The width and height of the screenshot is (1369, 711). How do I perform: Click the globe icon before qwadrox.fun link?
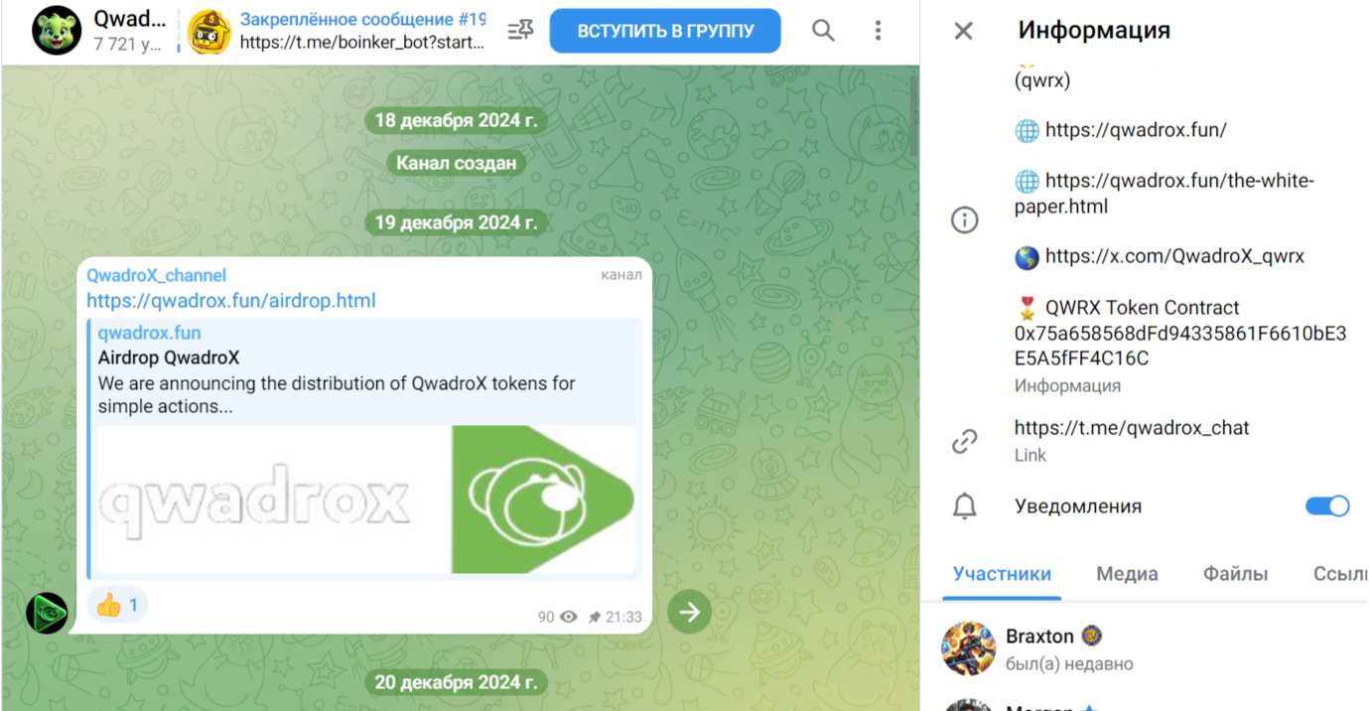pos(1027,130)
